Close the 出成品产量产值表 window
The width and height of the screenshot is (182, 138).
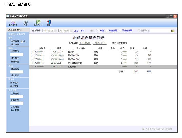(x=175, y=16)
